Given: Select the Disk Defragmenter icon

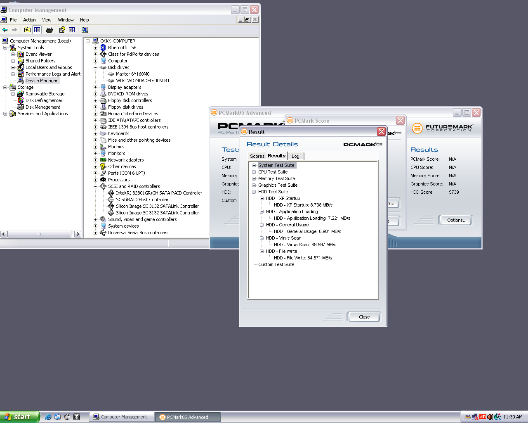Looking at the screenshot, I should pos(21,100).
